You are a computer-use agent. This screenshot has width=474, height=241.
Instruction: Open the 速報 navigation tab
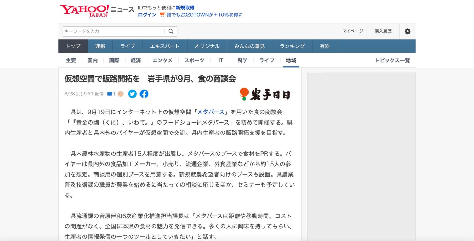pos(100,46)
